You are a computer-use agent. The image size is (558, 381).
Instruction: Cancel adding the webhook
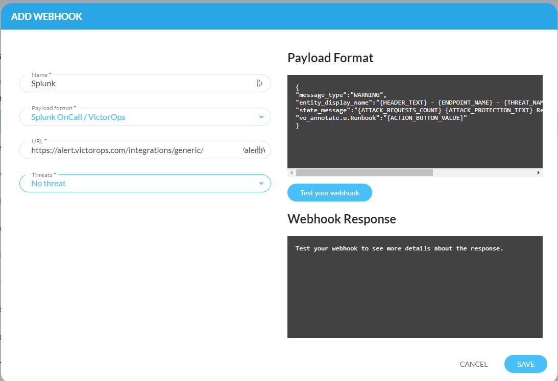click(474, 364)
